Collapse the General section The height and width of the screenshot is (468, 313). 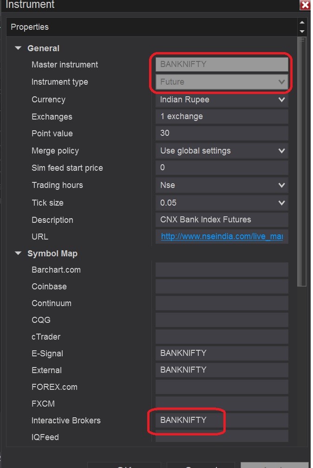18,48
